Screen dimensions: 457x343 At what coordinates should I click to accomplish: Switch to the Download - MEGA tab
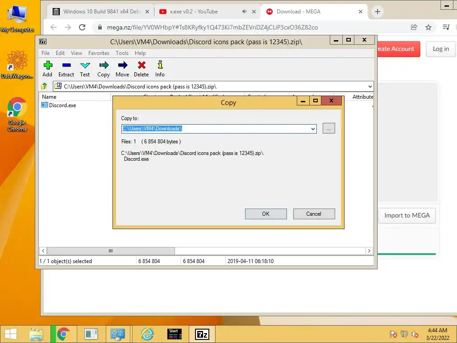pos(314,12)
